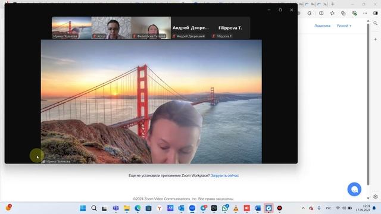Toggle Edge split screen
The height and width of the screenshot is (214, 381).
pos(321,13)
